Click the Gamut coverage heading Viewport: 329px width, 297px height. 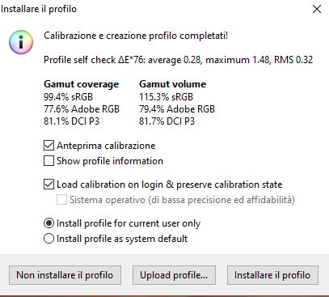(81, 84)
